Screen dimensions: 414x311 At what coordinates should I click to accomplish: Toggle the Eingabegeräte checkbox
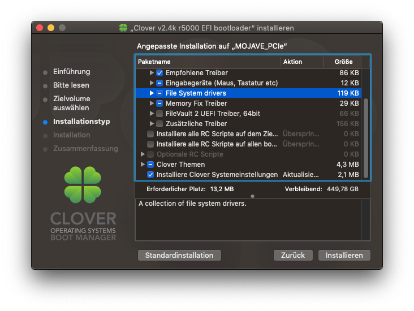click(159, 83)
